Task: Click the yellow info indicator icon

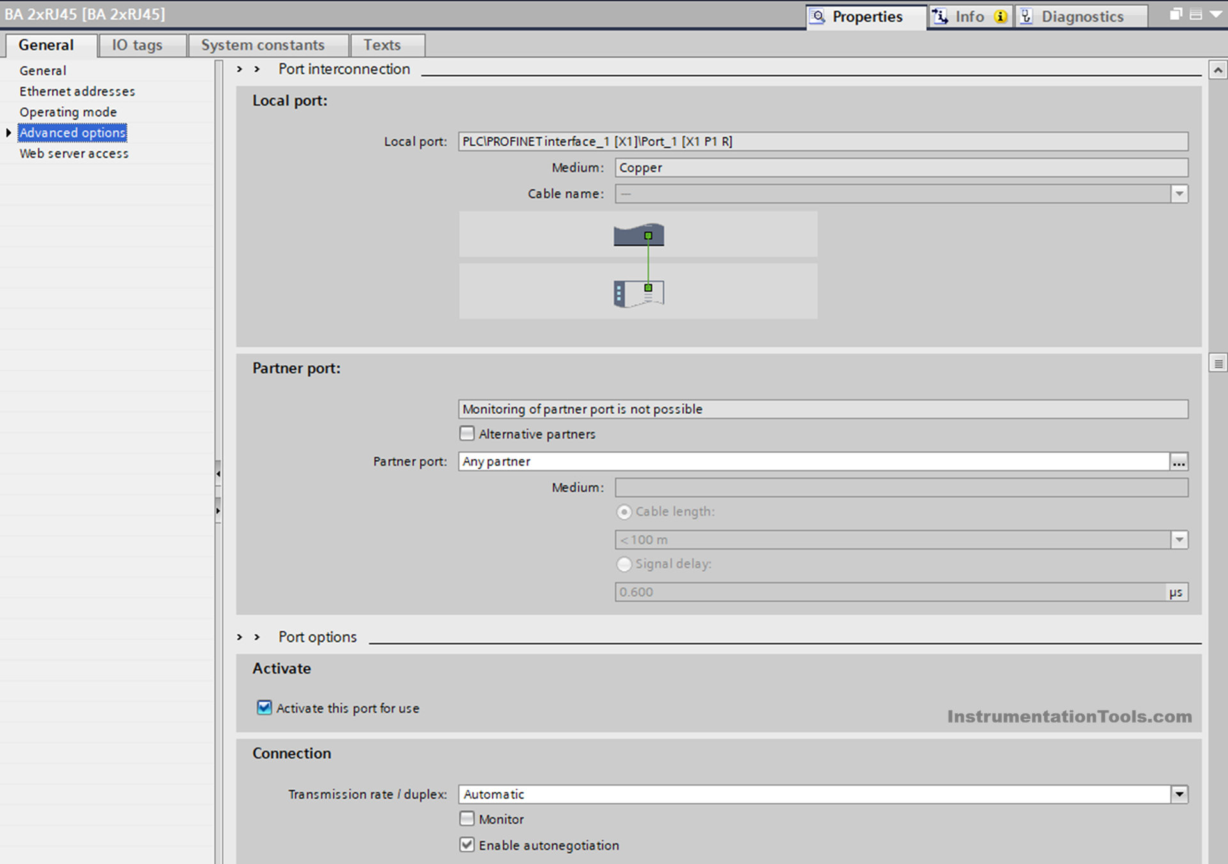Action: pyautogui.click(x=1000, y=17)
